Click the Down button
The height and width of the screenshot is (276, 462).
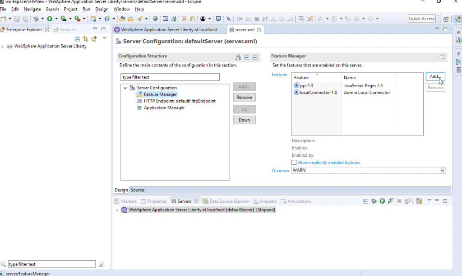tap(244, 120)
